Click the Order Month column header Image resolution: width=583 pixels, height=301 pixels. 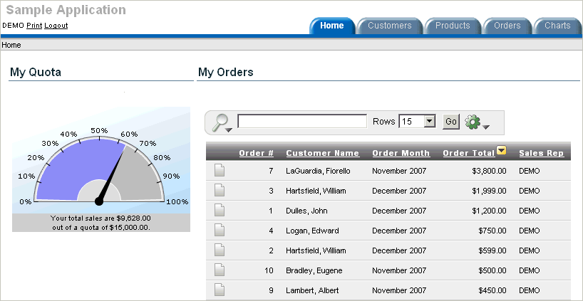[x=401, y=153]
